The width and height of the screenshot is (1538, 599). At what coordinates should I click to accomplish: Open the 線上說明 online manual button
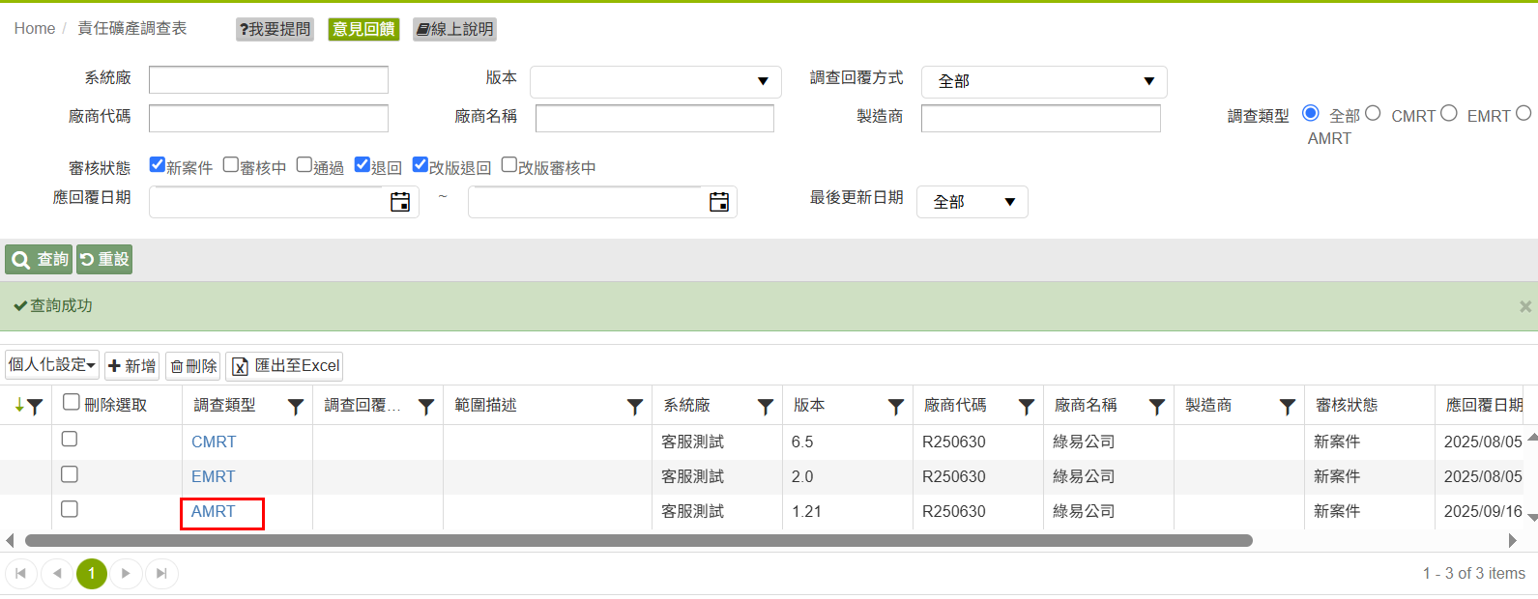(x=454, y=29)
